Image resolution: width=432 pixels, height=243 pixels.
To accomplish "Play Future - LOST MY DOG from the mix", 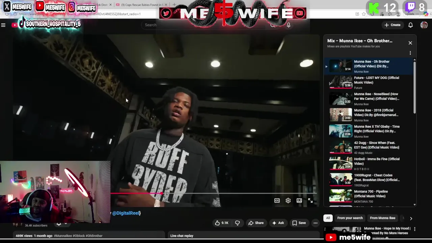I will 369,82.
